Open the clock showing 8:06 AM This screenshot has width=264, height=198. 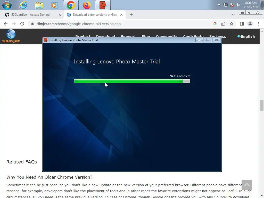point(251,5)
